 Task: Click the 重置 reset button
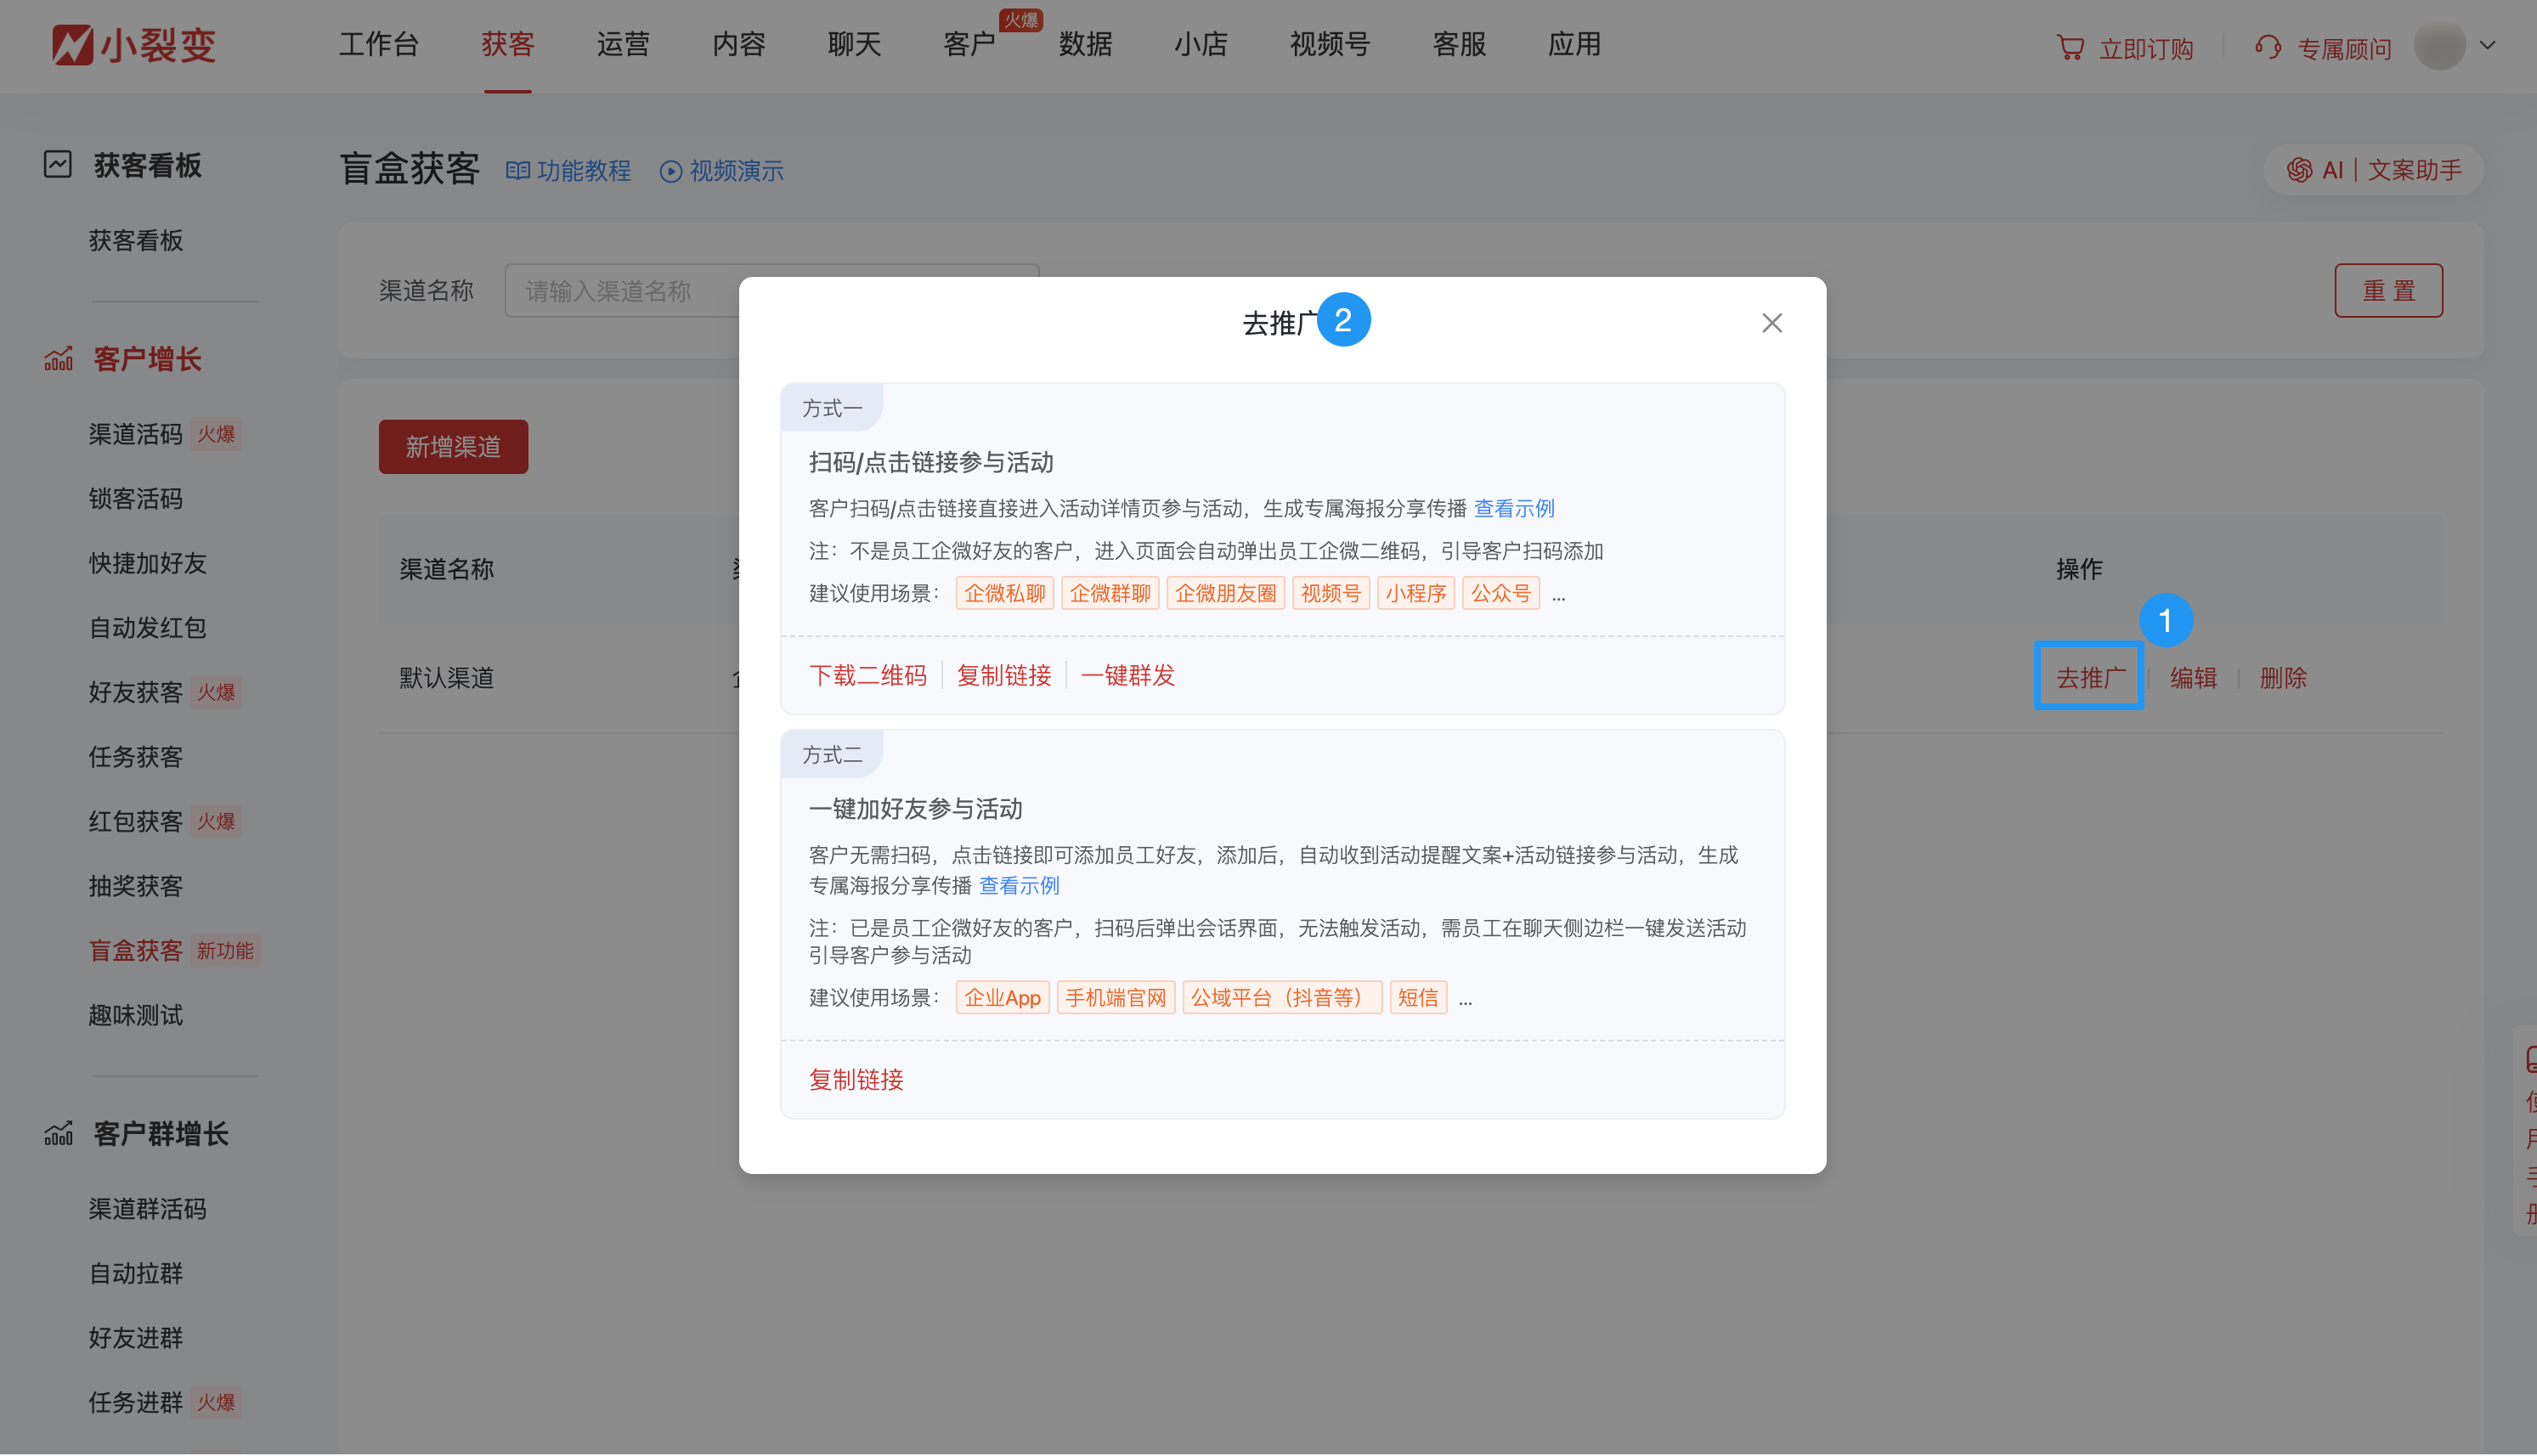point(2388,290)
